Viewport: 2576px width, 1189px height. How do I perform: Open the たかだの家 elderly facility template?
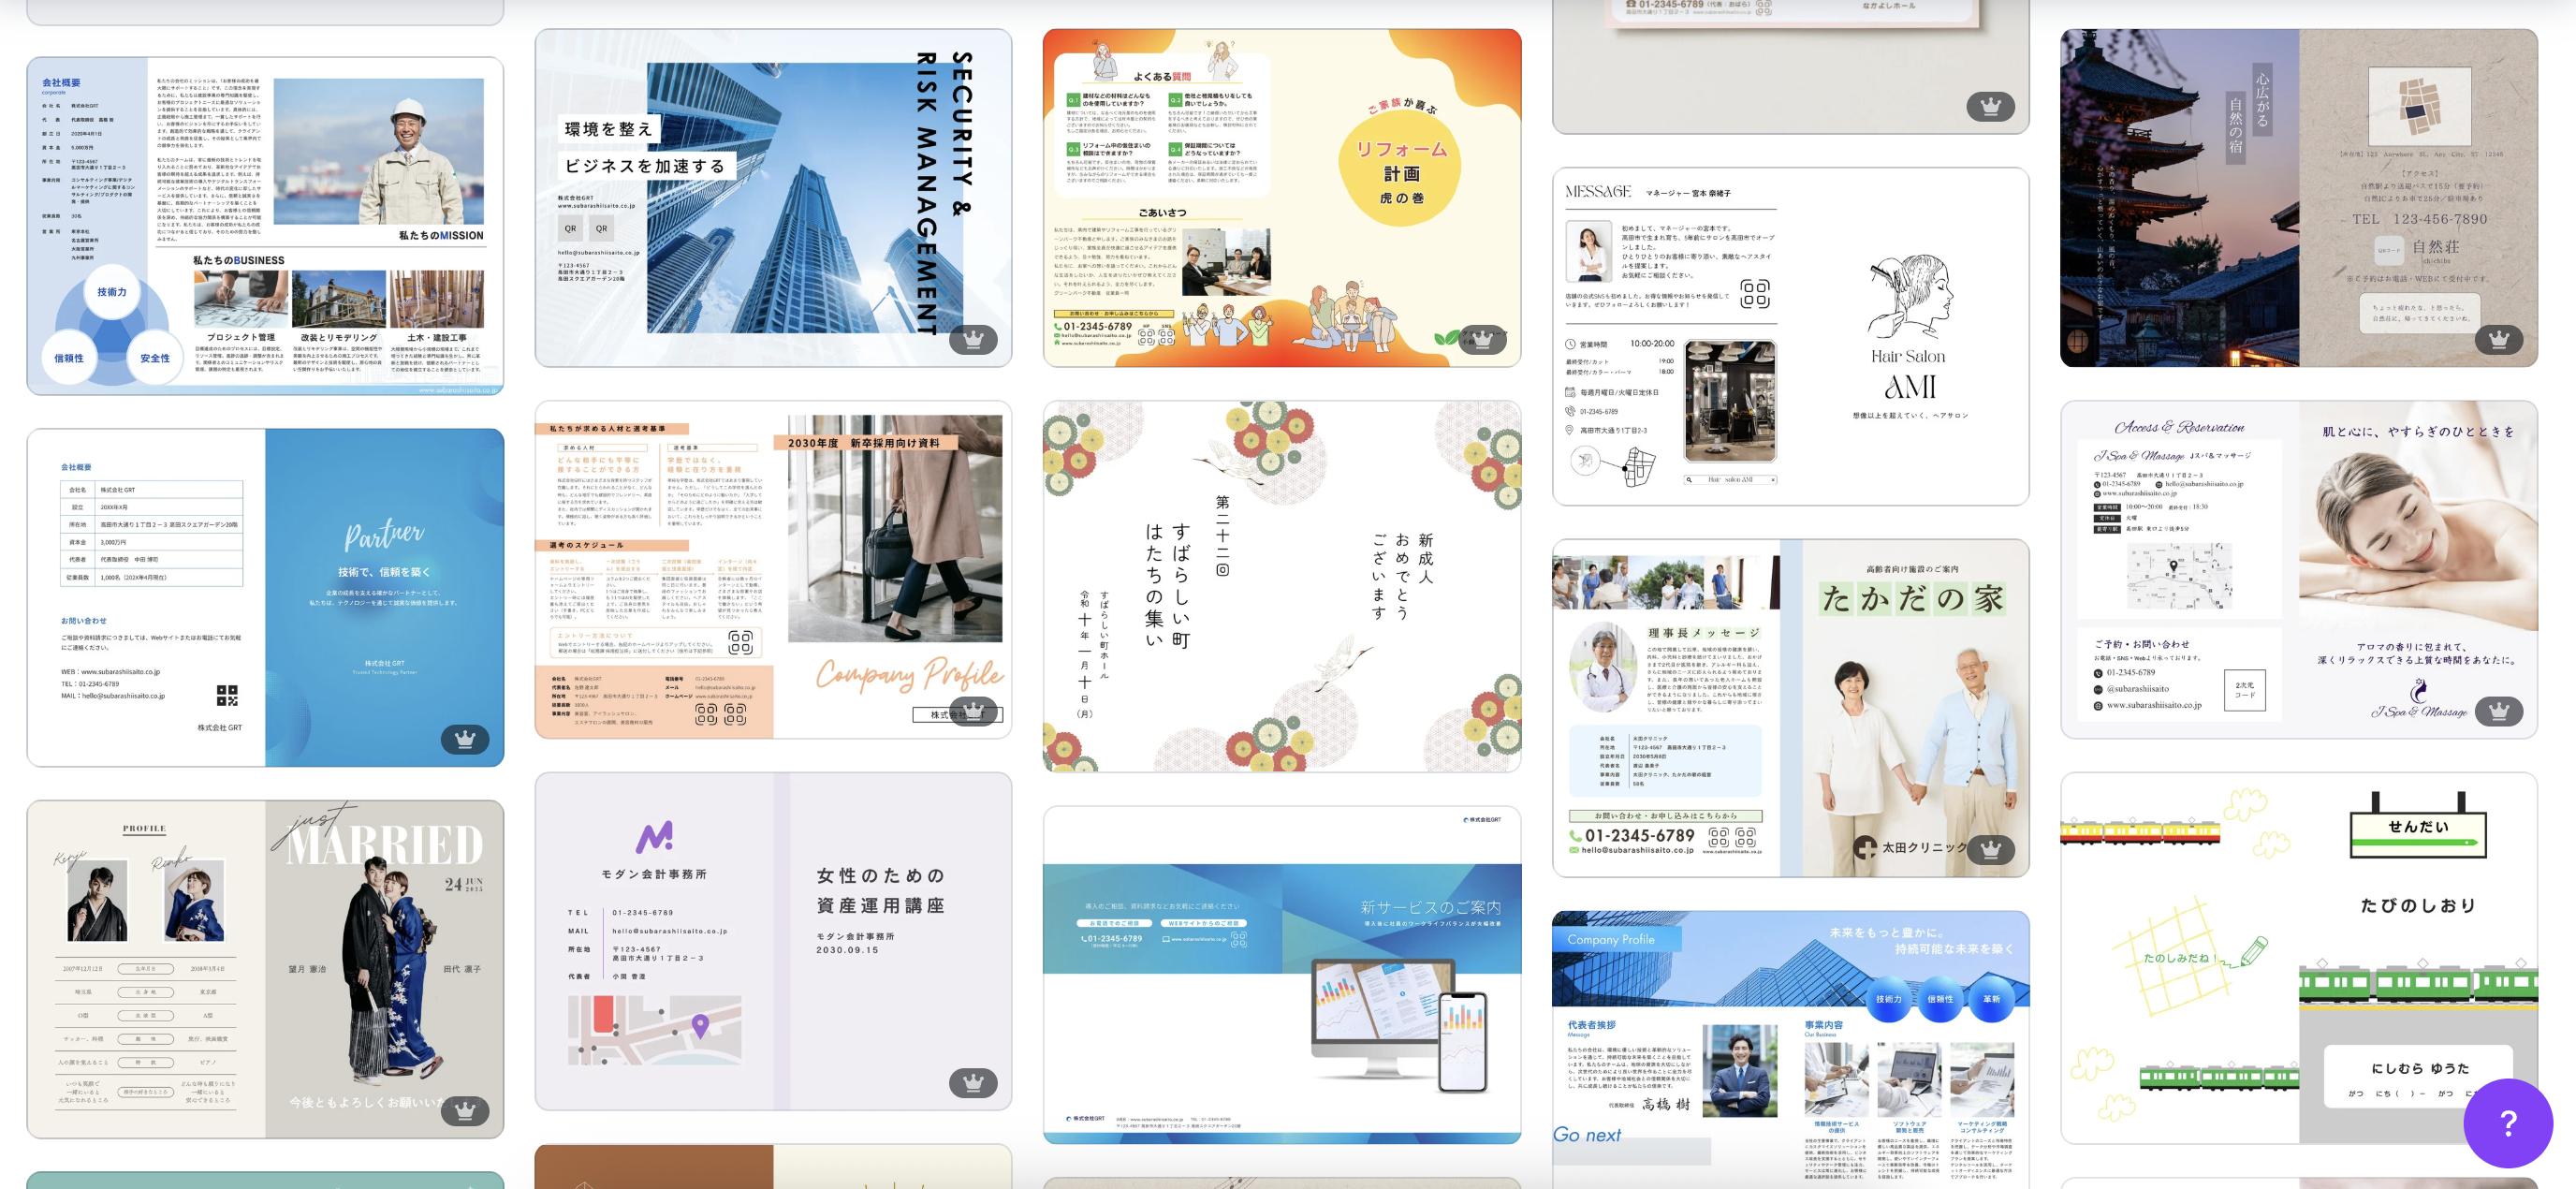[1790, 708]
